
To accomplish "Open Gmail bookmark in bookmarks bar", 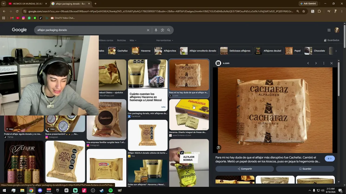I will (x=12, y=18).
